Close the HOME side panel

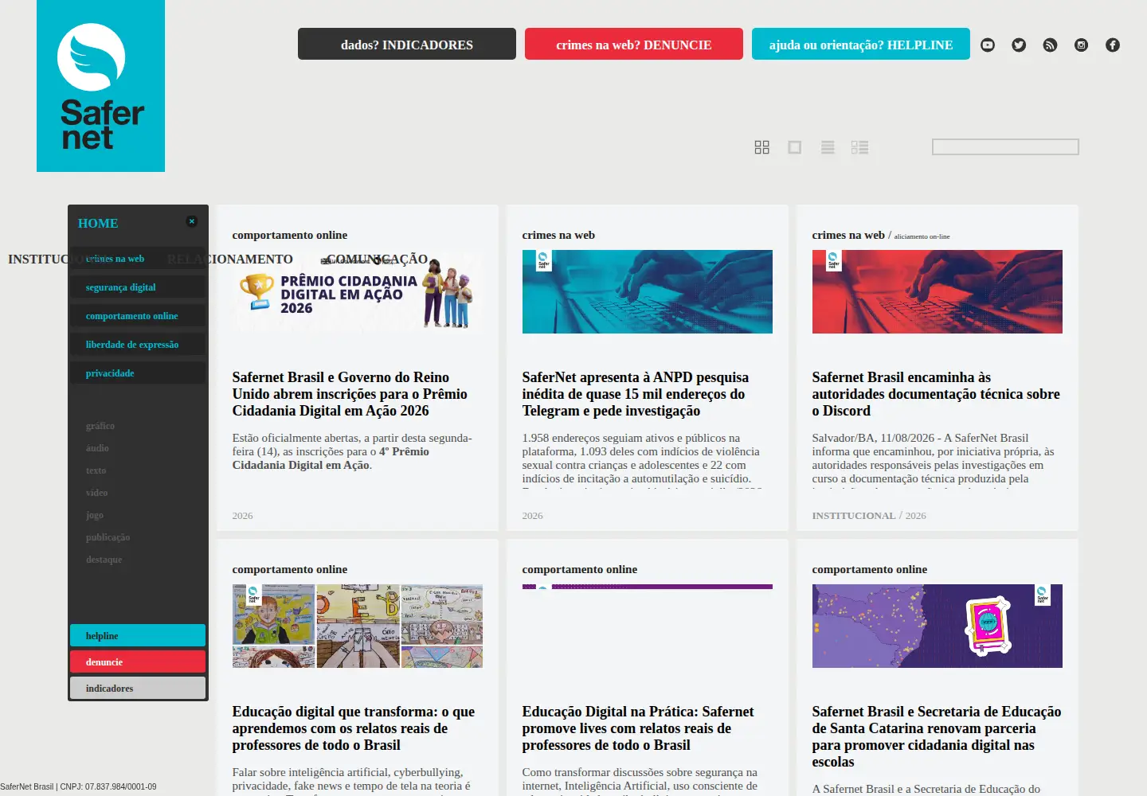(192, 221)
